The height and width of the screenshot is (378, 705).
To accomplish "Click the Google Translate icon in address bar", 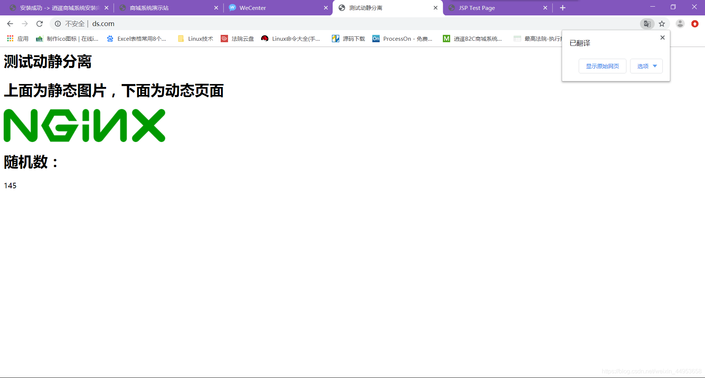I will click(647, 23).
